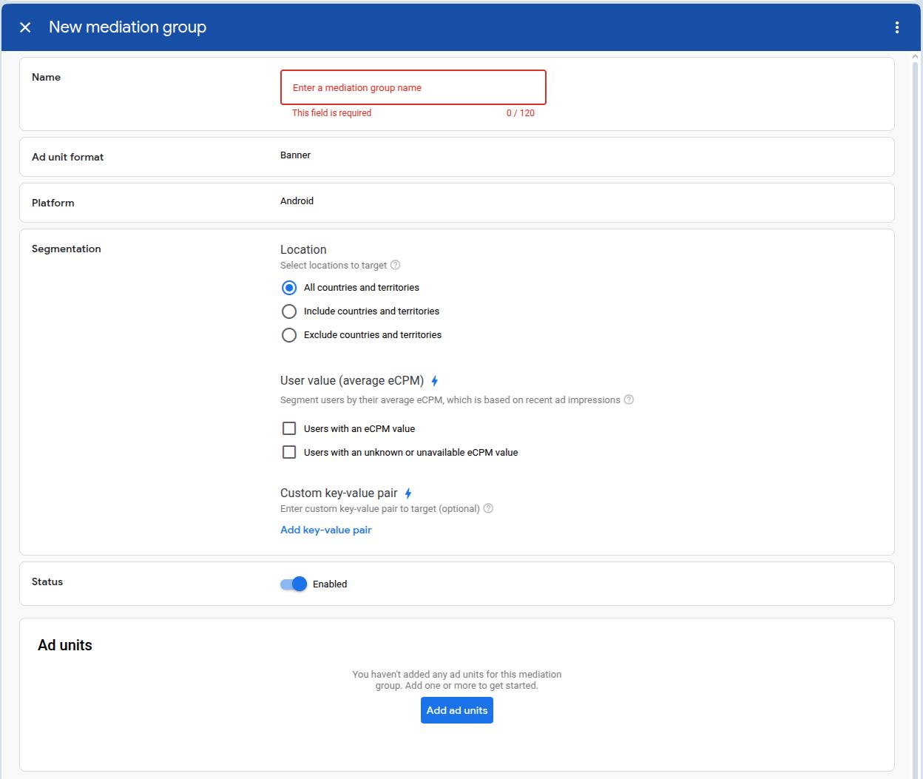Click the mediation group name field
The image size is (923, 779).
coord(413,87)
